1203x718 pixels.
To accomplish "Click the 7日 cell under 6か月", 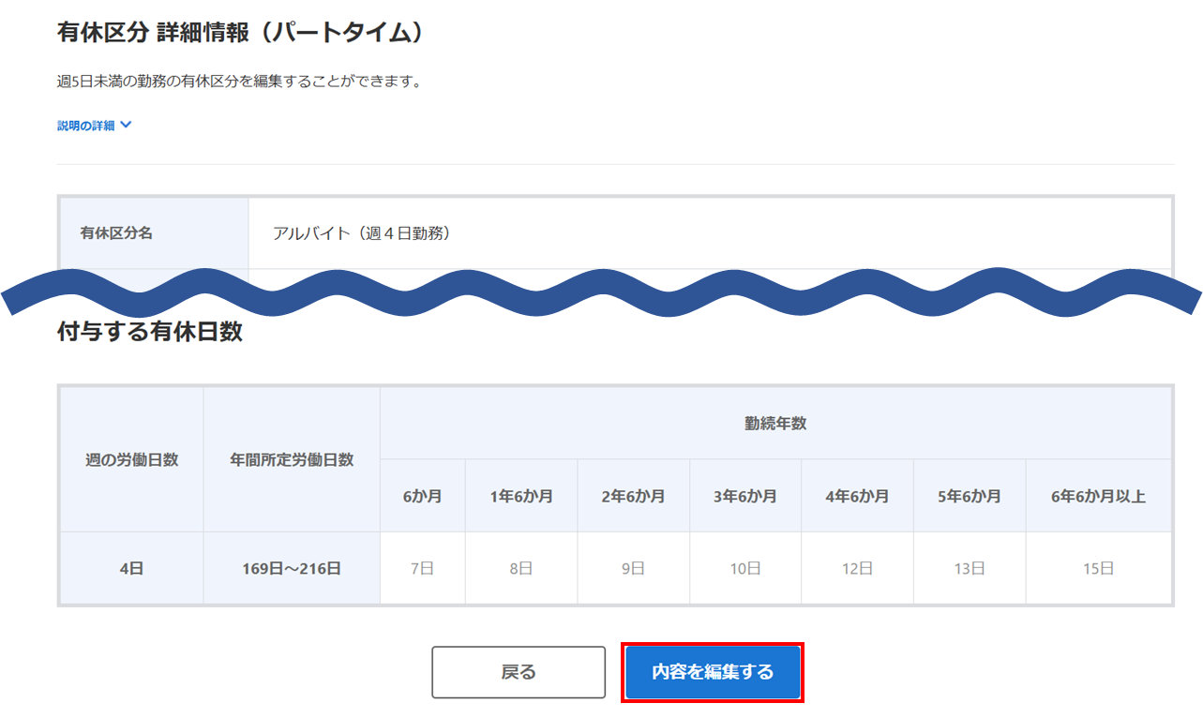I will [x=423, y=568].
